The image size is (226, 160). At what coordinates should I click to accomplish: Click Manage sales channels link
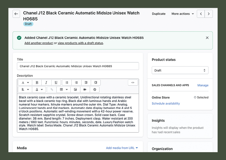click(x=203, y=85)
